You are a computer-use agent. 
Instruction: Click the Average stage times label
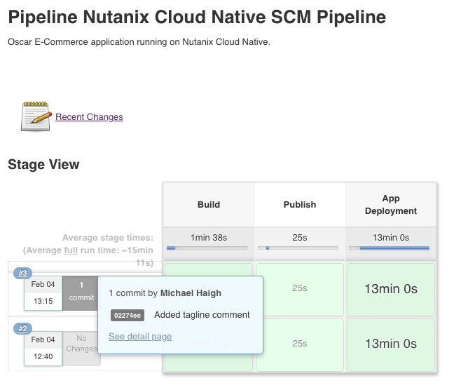tap(108, 238)
